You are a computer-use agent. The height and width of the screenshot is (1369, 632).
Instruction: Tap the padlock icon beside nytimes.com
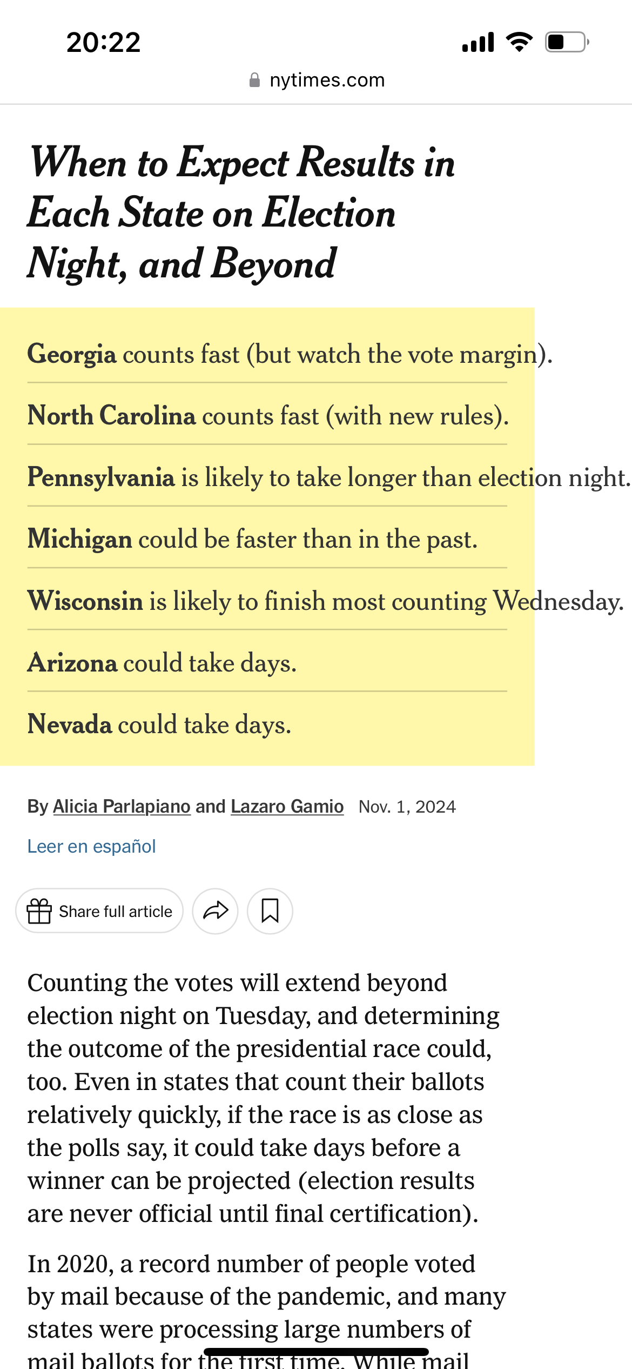point(254,80)
